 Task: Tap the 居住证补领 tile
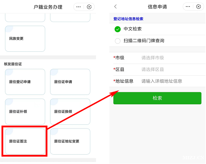[25, 112]
